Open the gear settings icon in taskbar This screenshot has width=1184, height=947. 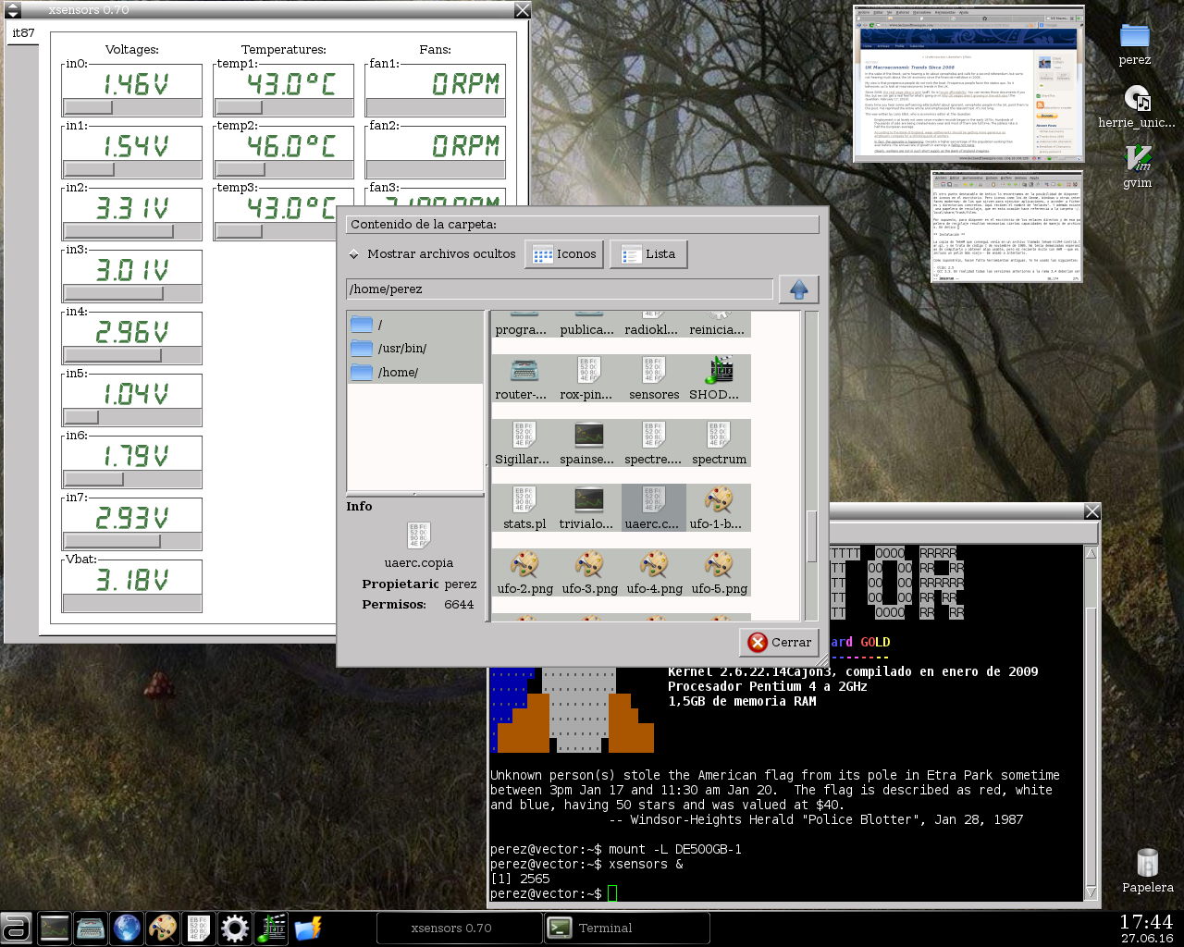click(235, 928)
